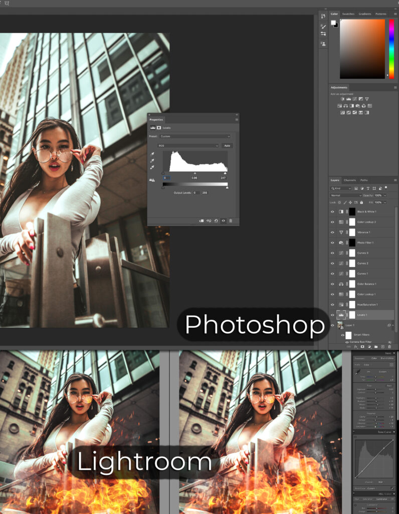Open the Preset Custom dropdown

pos(195,137)
